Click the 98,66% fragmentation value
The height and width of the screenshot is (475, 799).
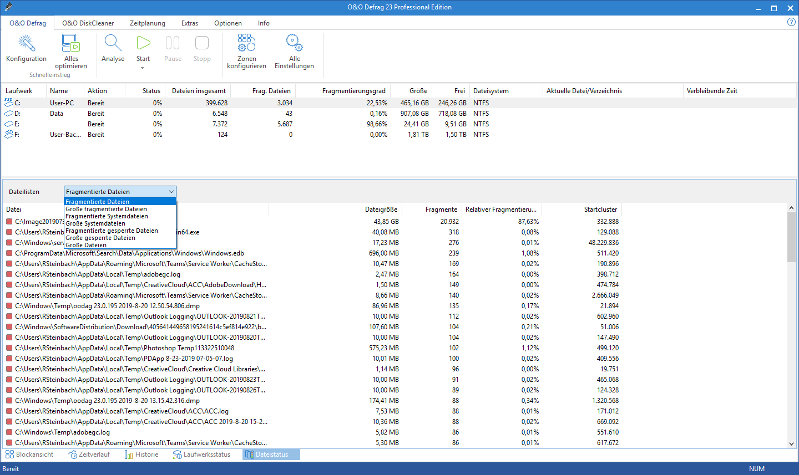point(377,124)
